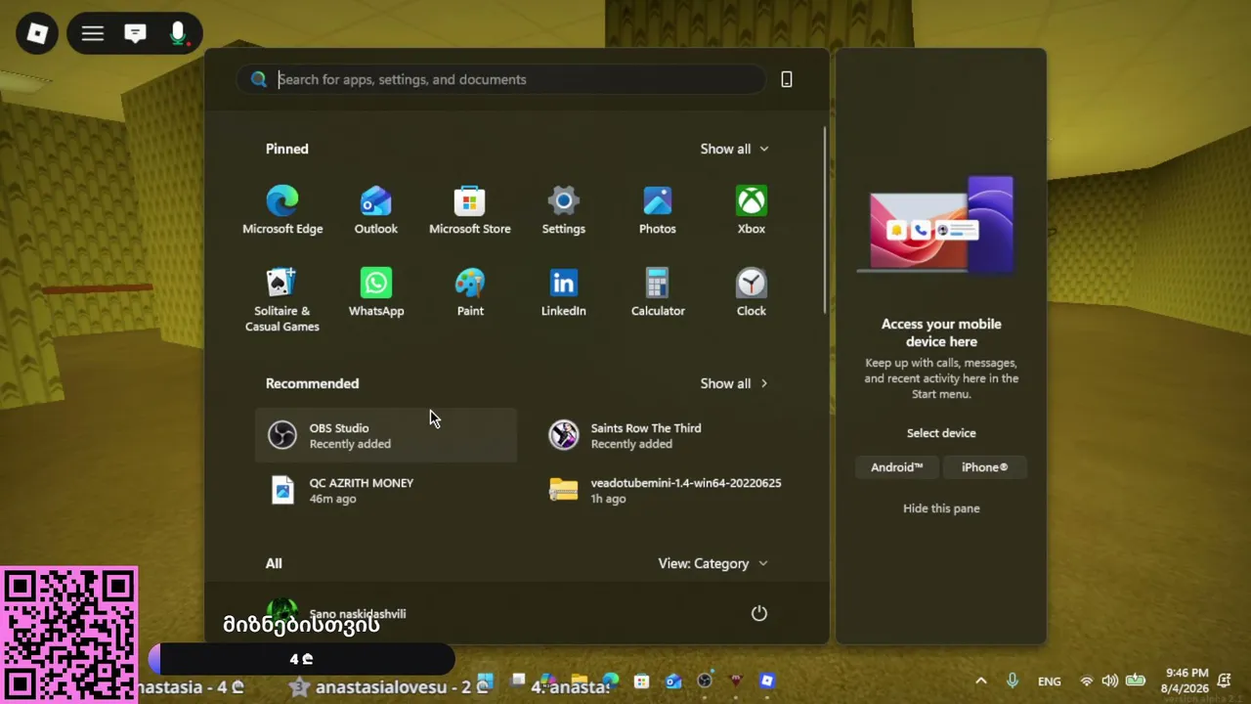Open the View: Category dropdown

click(713, 563)
